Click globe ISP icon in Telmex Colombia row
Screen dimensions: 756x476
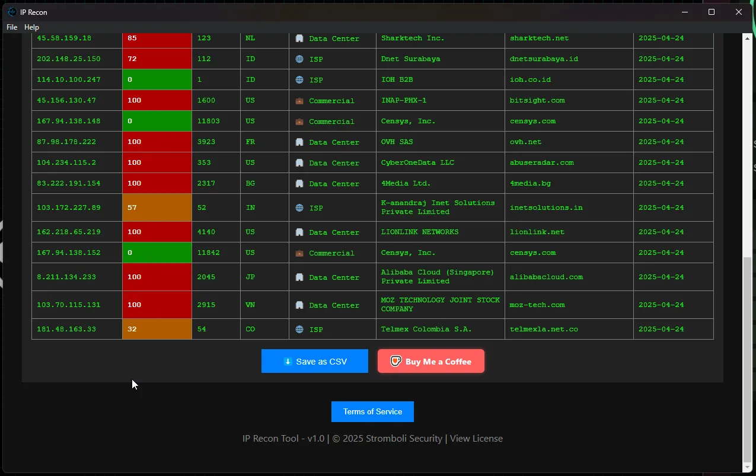click(x=299, y=329)
